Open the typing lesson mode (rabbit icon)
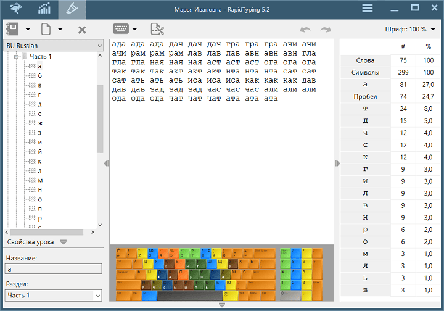The height and width of the screenshot is (311, 444). [14, 9]
